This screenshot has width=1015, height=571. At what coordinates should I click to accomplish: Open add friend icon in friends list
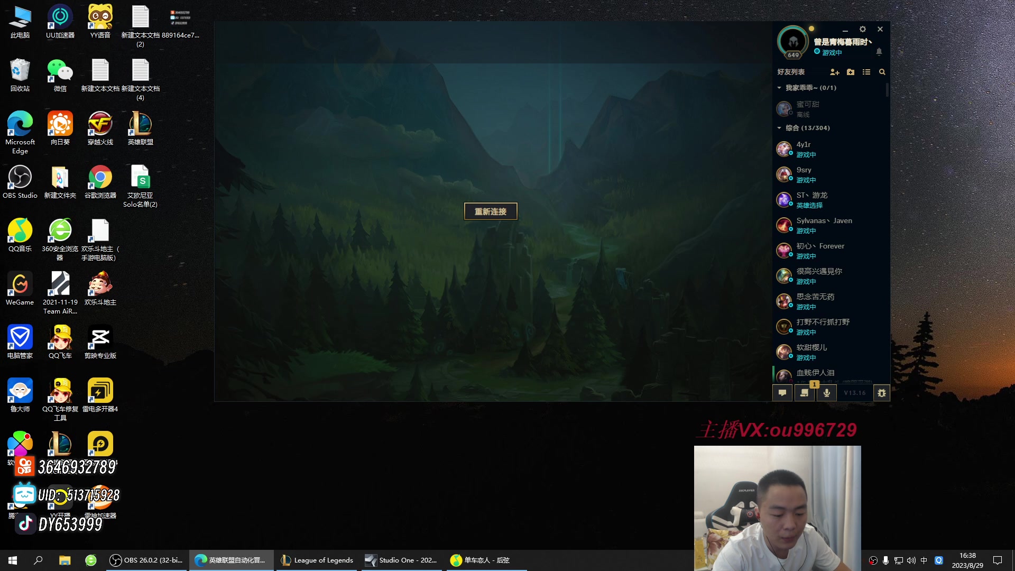point(834,72)
